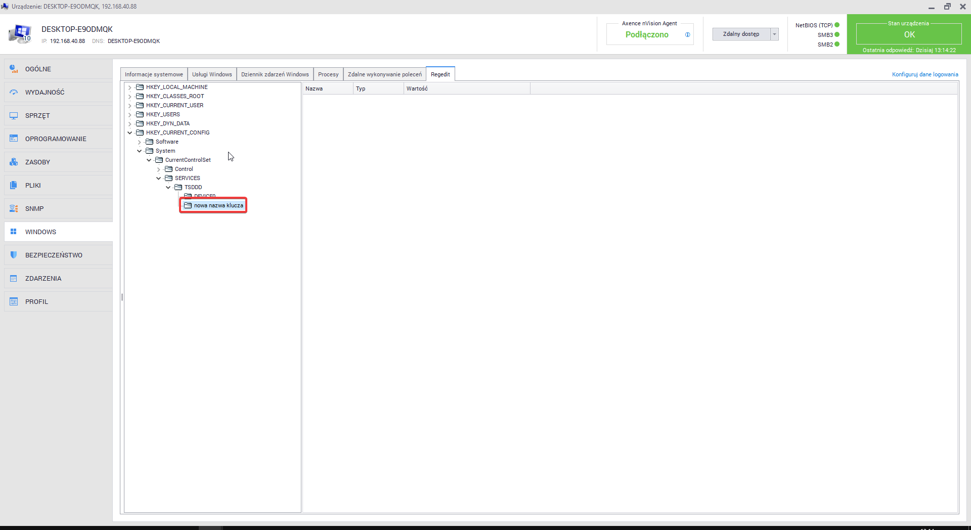
Task: Click the WYDAJNOŚĆ gauge icon
Action: [x=14, y=92]
